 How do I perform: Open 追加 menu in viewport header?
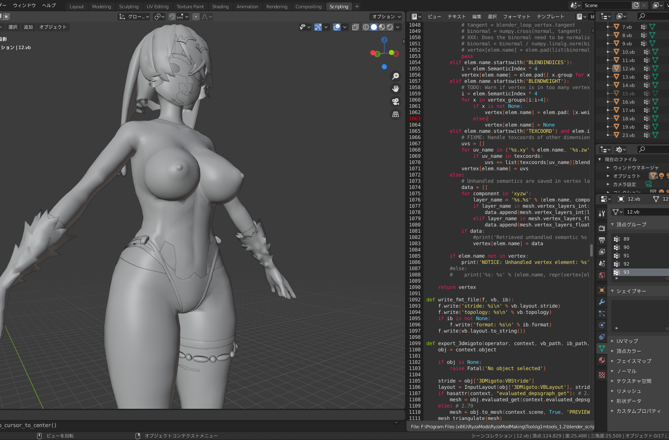(x=28, y=27)
